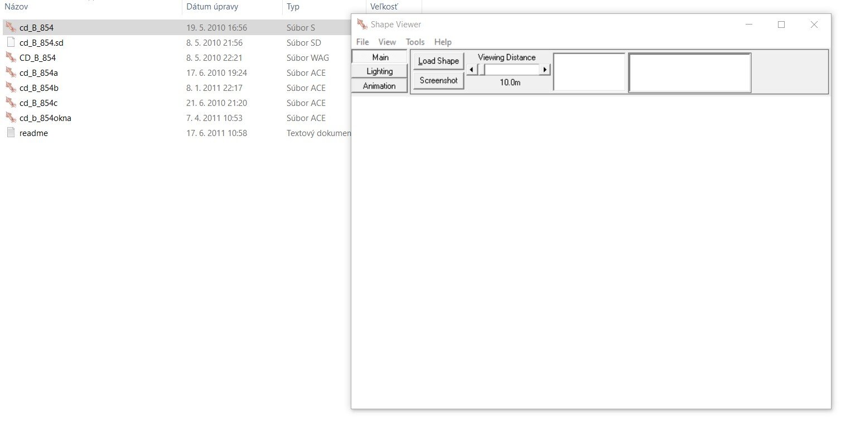This screenshot has width=841, height=436.
Task: Open the File menu in Shape Viewer
Action: click(362, 42)
